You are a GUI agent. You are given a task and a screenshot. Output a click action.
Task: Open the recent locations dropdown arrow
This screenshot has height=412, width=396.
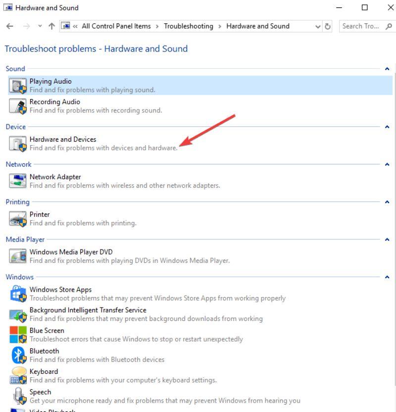[x=40, y=26]
